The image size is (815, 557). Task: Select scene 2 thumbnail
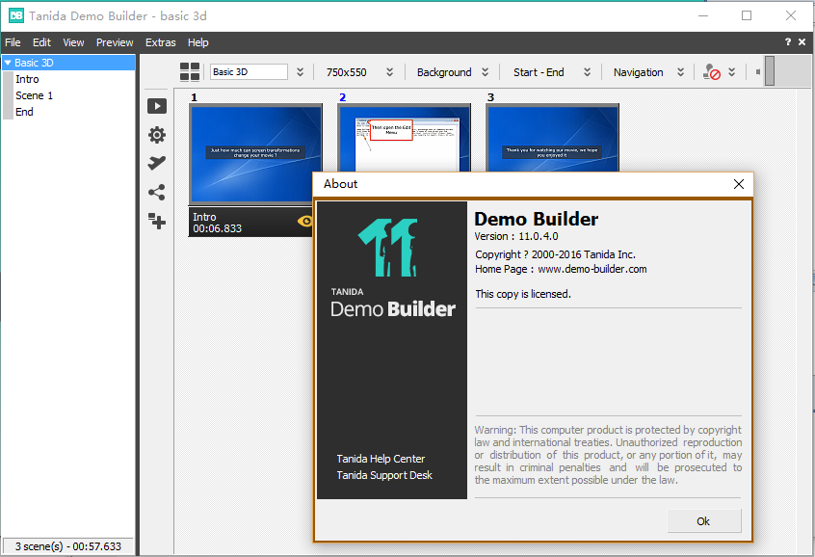coord(404,138)
